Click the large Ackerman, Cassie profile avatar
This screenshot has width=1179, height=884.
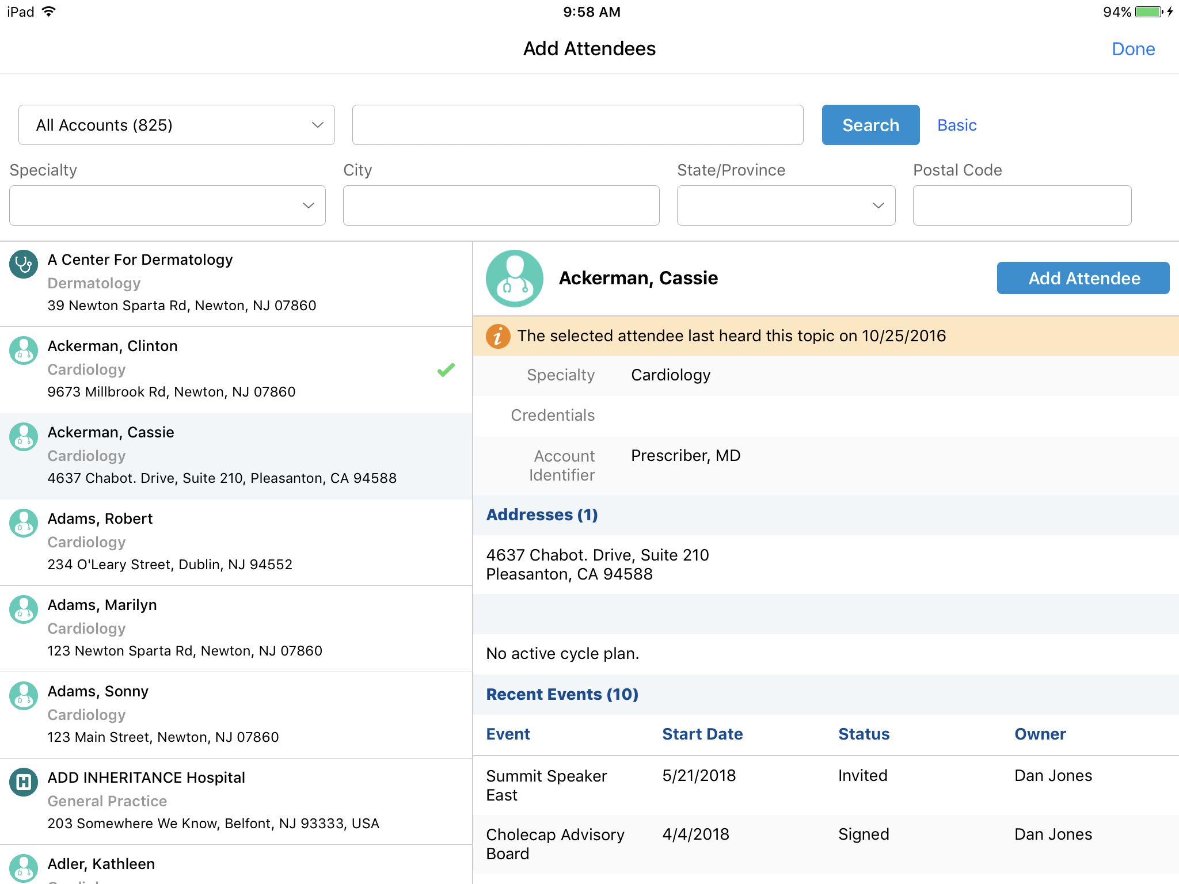click(514, 279)
